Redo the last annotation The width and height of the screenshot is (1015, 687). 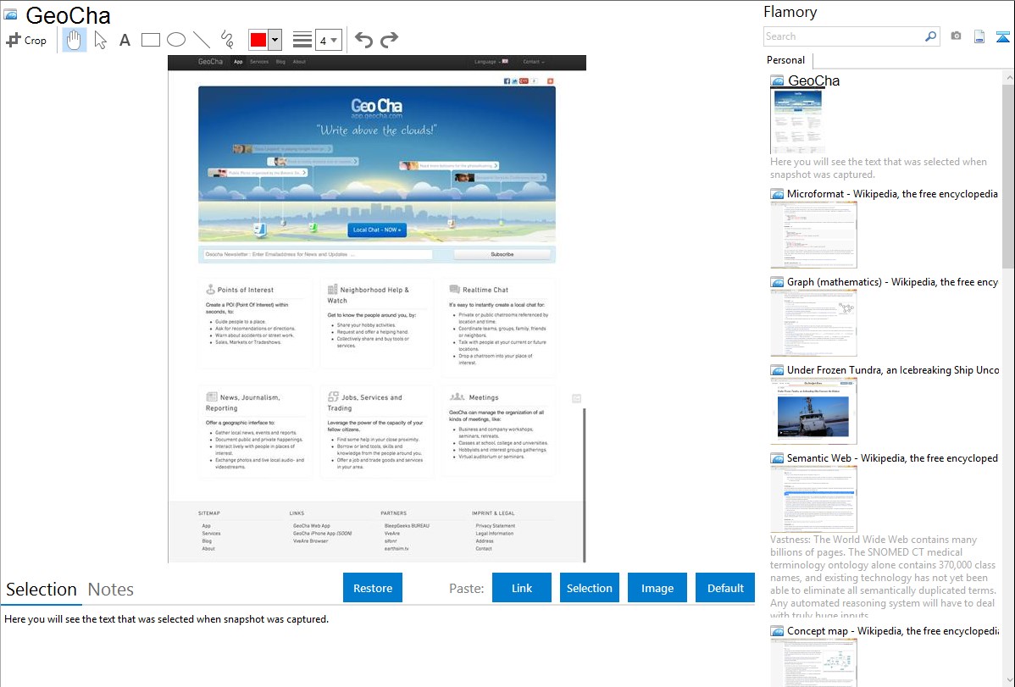[x=389, y=40]
